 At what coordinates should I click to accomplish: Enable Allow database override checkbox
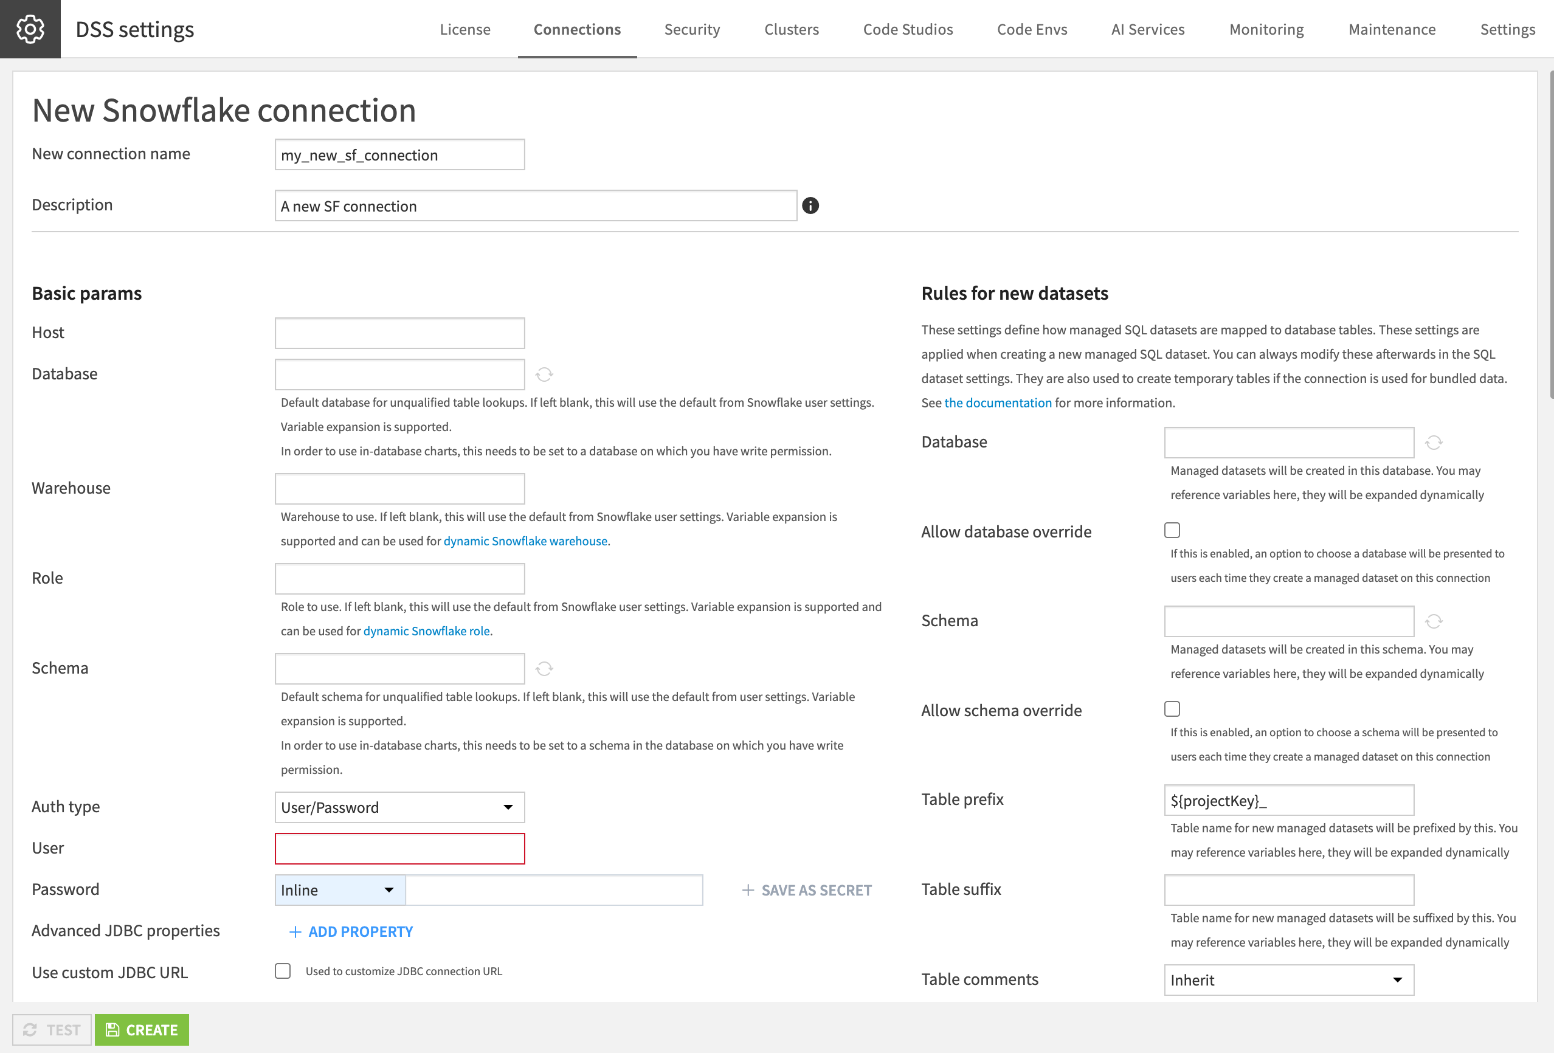tap(1172, 530)
